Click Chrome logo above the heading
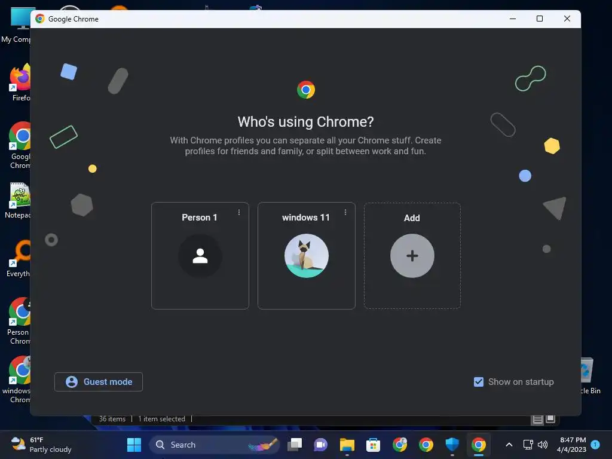 (x=306, y=90)
